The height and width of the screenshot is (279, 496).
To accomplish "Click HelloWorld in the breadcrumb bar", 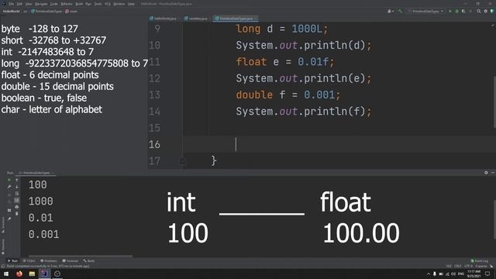I will click(x=11, y=11).
